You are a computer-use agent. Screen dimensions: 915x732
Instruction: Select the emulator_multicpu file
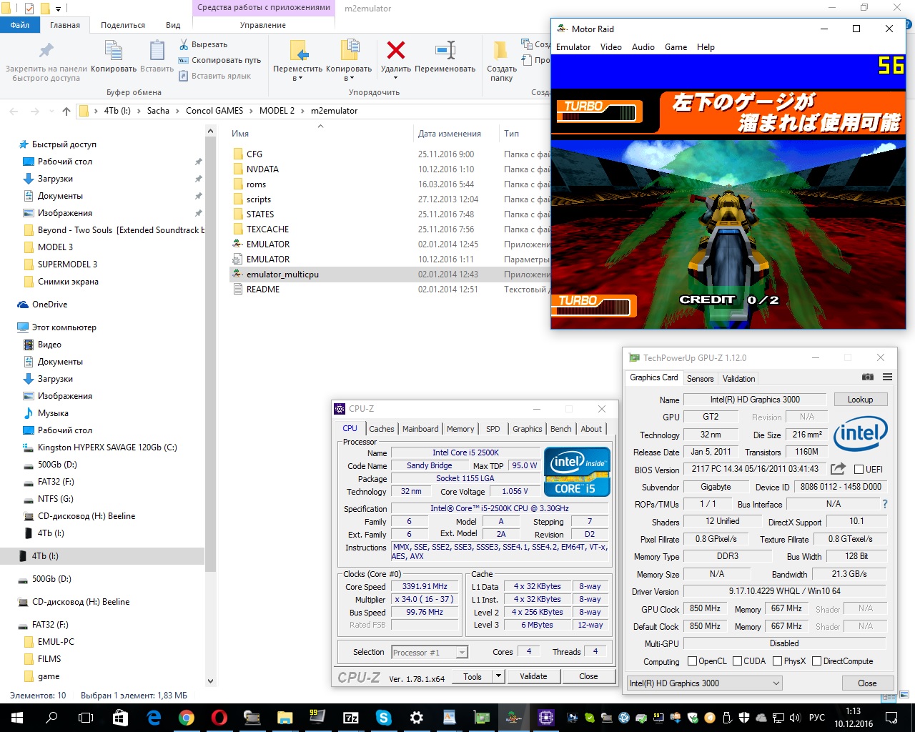point(282,274)
